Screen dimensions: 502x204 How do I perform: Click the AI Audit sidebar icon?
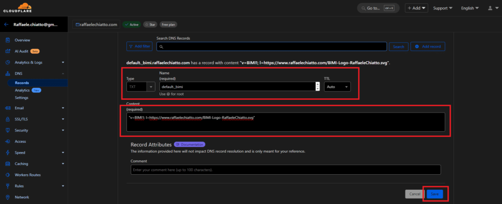[8, 51]
